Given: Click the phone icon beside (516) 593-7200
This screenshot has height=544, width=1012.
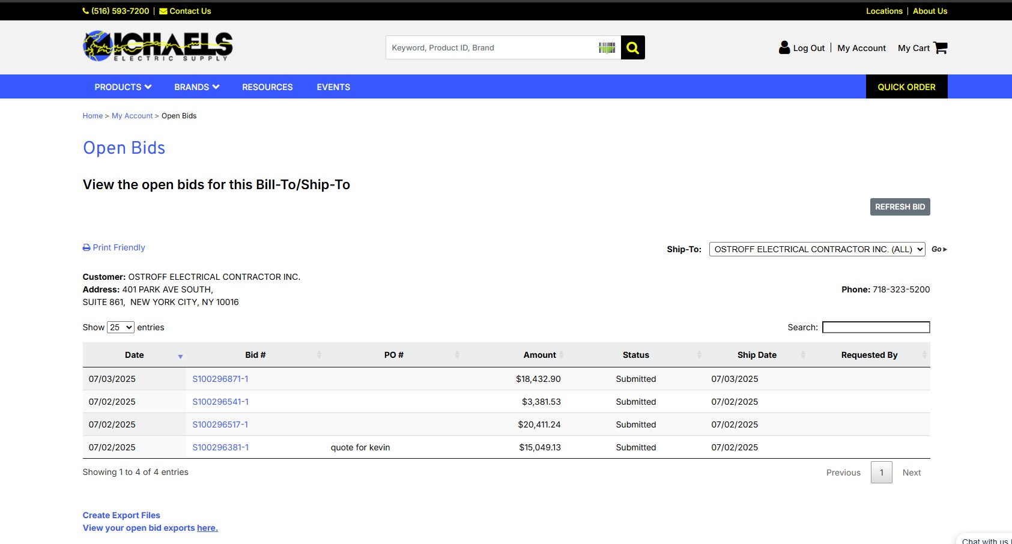Looking at the screenshot, I should [x=86, y=11].
